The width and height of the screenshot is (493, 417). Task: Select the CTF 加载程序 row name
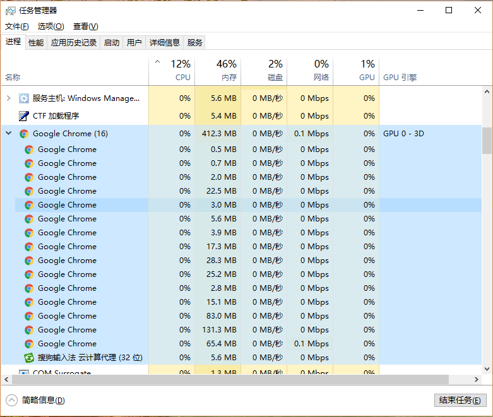(56, 116)
